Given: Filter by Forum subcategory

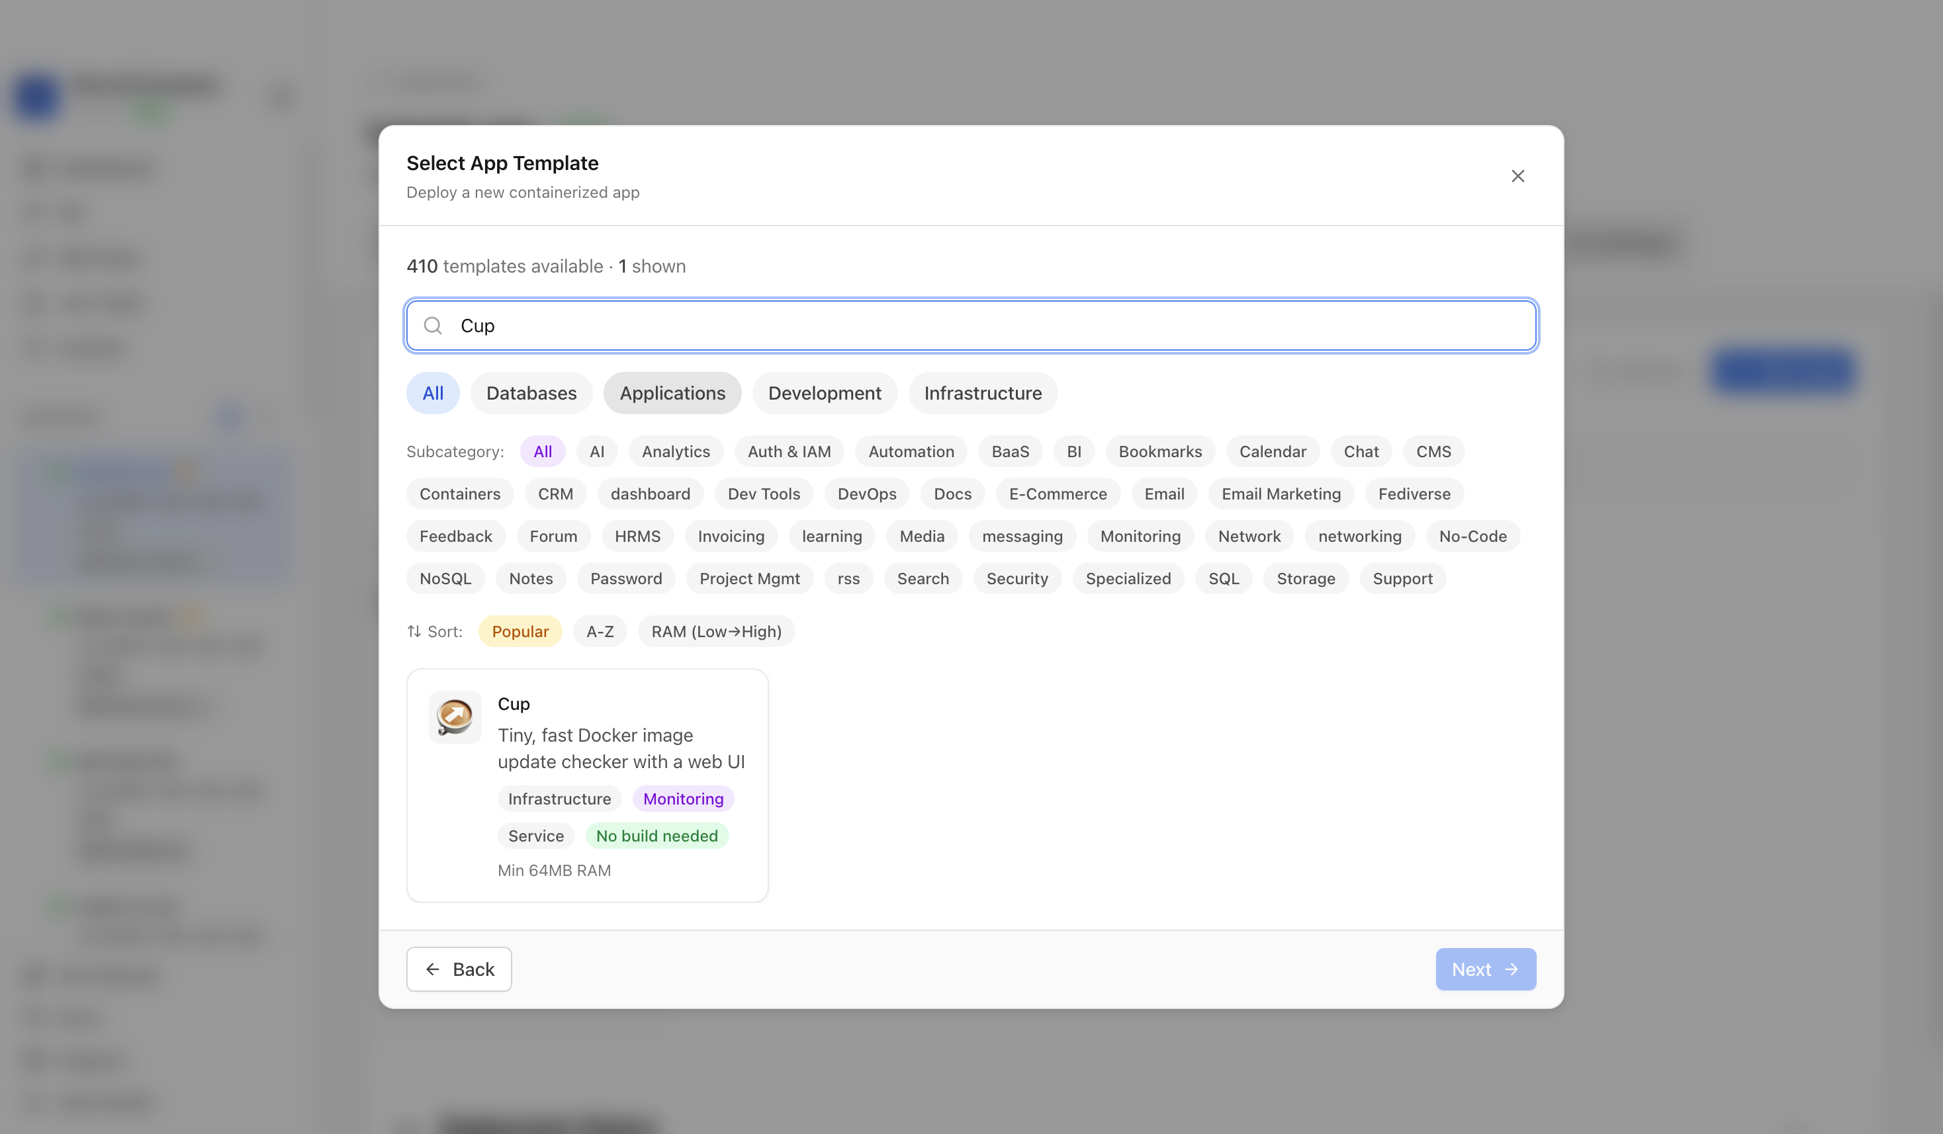Looking at the screenshot, I should pos(553,537).
